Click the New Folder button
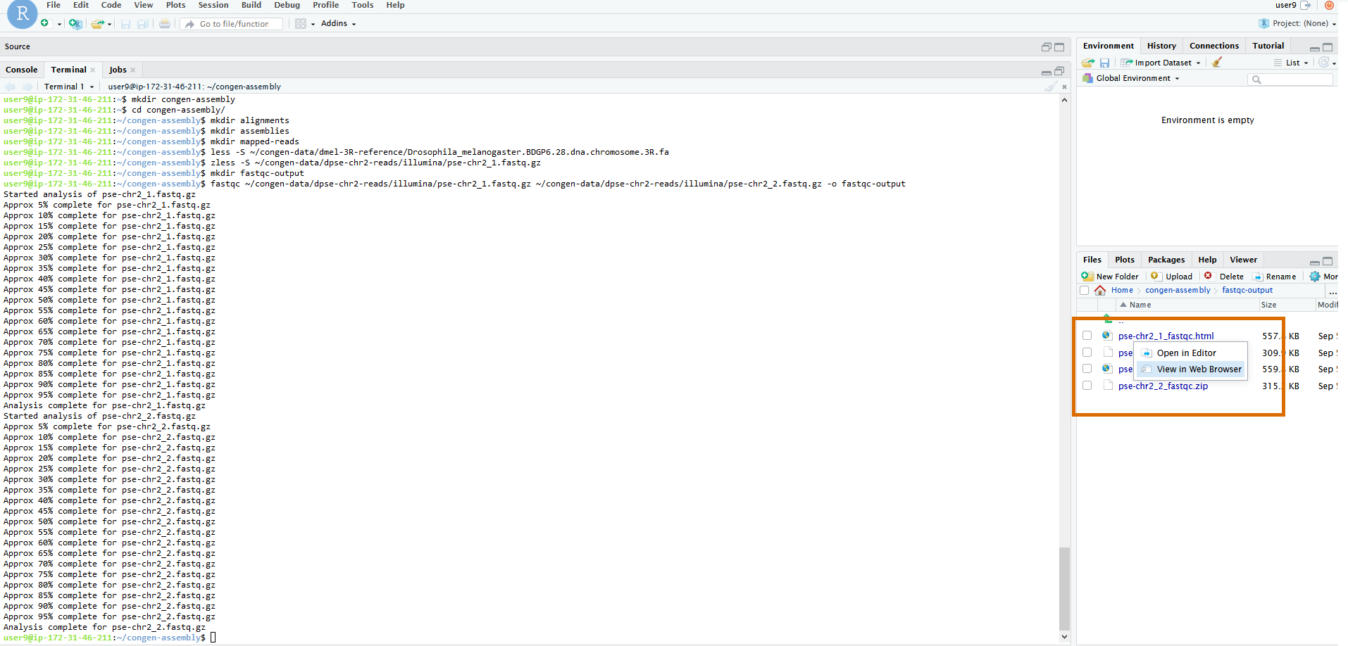1348x646 pixels. [1111, 277]
